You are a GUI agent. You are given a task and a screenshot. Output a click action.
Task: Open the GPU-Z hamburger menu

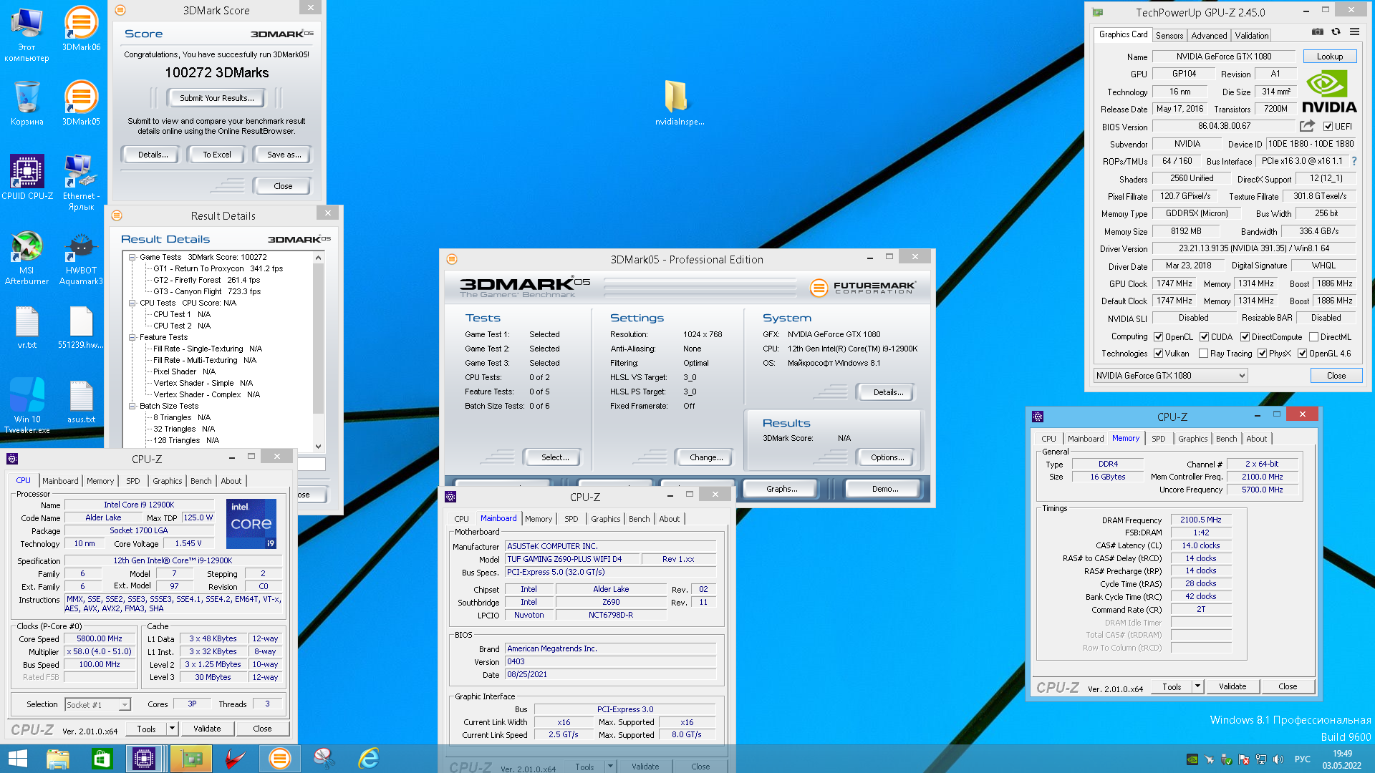(1354, 31)
